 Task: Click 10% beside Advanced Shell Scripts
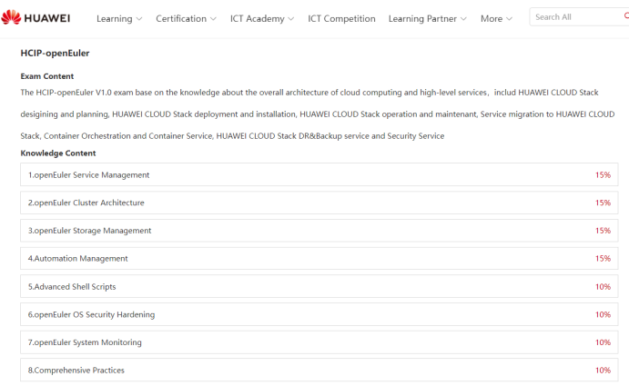[x=603, y=287]
